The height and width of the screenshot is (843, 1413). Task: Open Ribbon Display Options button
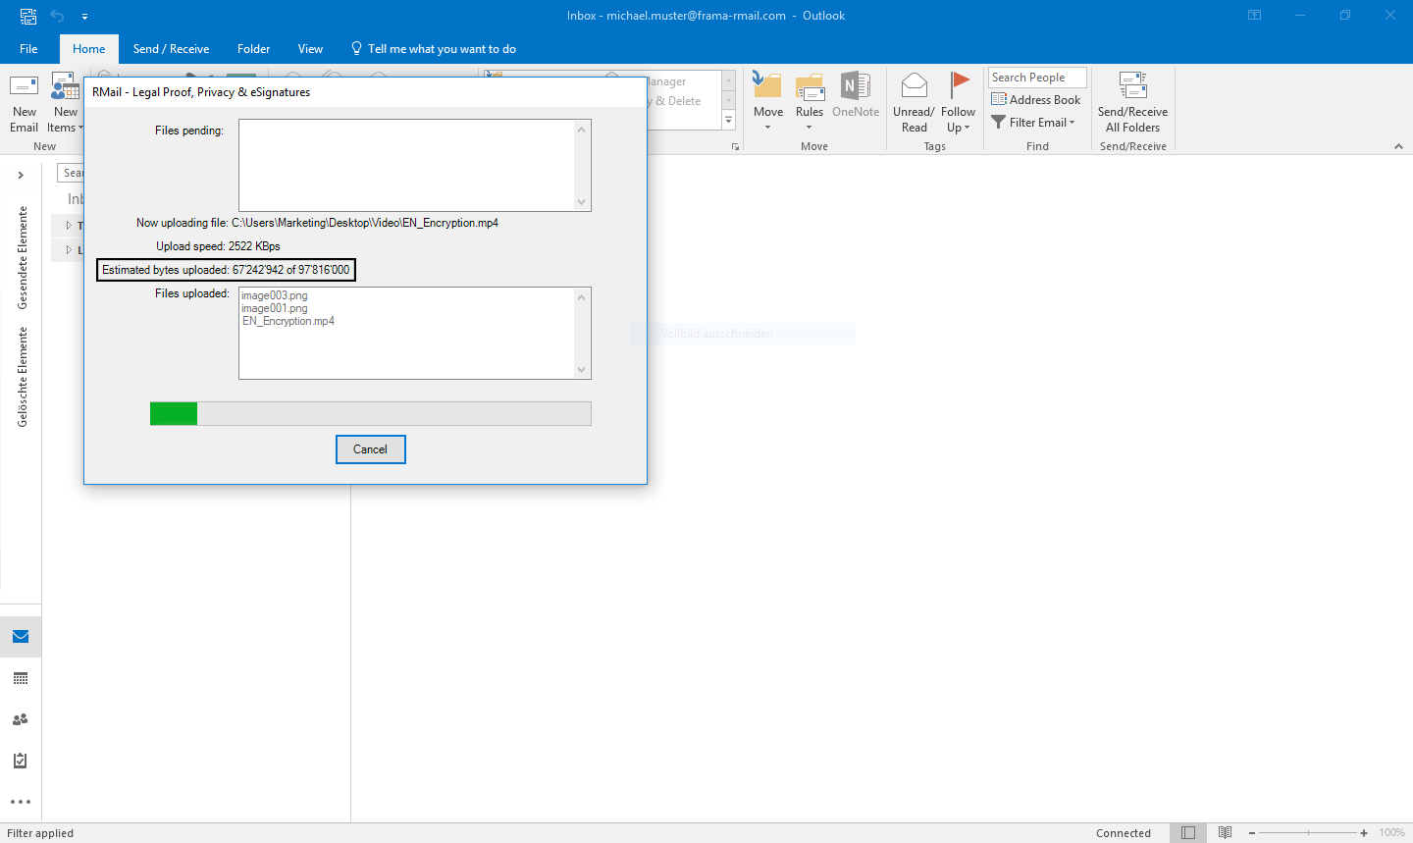(1254, 16)
